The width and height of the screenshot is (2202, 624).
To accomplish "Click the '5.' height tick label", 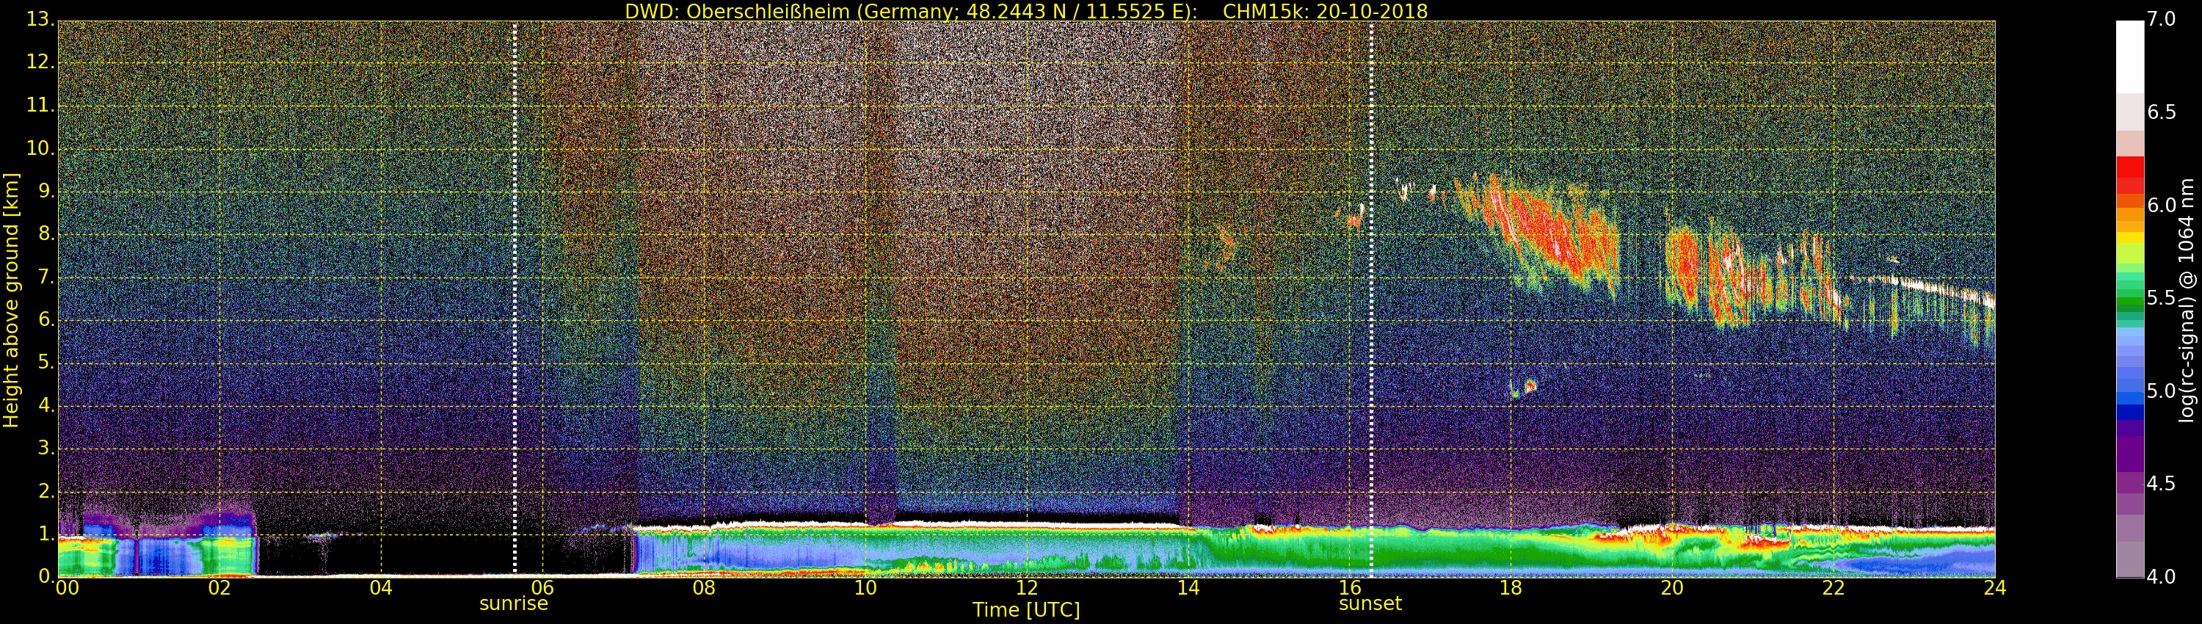I will click(x=46, y=363).
